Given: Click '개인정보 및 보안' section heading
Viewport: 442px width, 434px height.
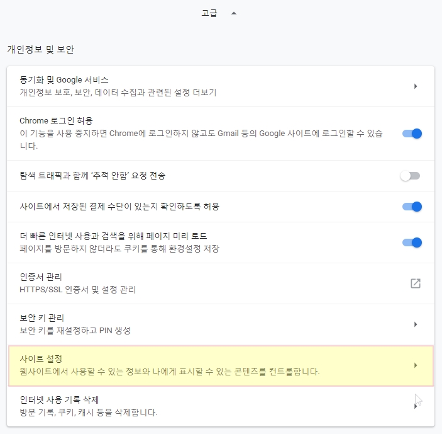Looking at the screenshot, I should point(41,49).
